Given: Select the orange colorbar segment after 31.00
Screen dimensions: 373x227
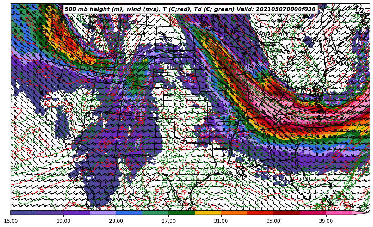Looking at the screenshot, I should pyautogui.click(x=234, y=213).
